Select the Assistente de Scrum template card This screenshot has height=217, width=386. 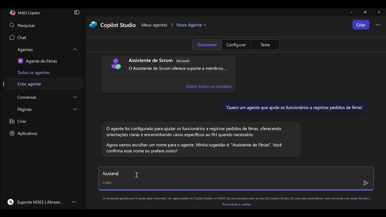coord(169,65)
